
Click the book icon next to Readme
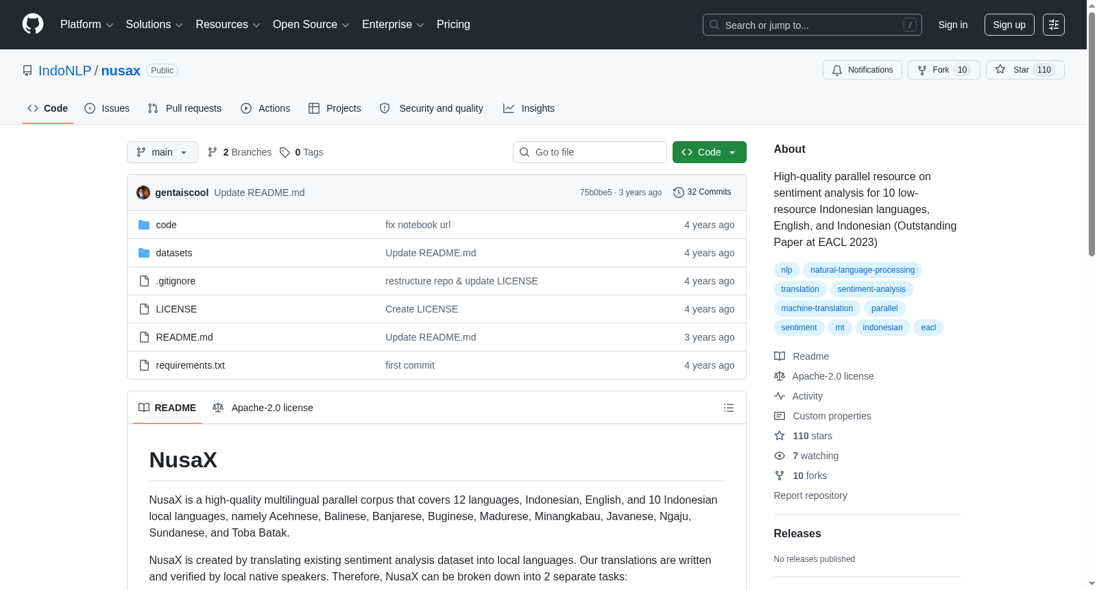tap(780, 356)
